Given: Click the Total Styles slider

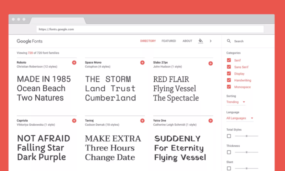Looking at the screenshot, I should point(246,136).
